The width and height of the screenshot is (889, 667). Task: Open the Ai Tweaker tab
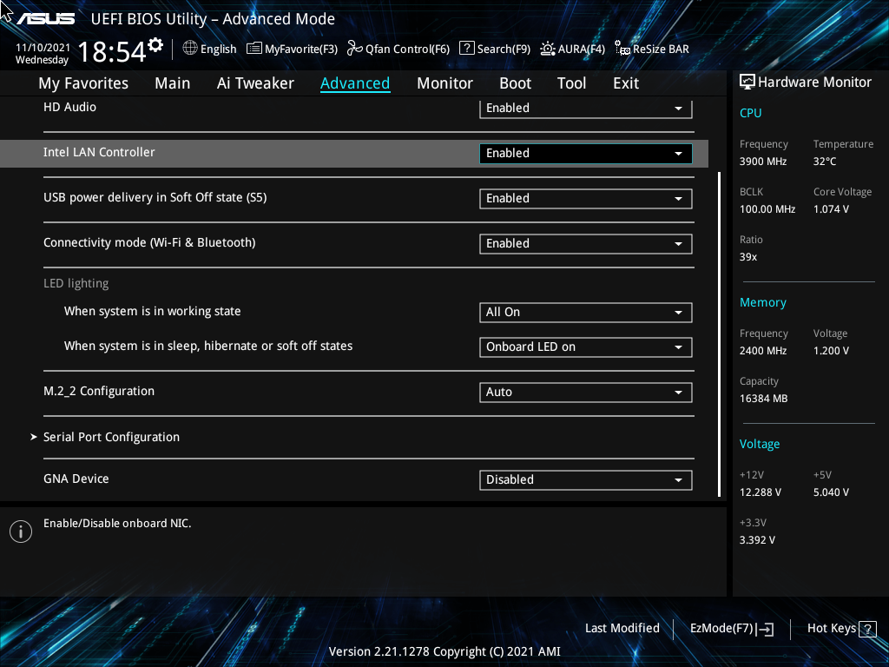(x=255, y=83)
